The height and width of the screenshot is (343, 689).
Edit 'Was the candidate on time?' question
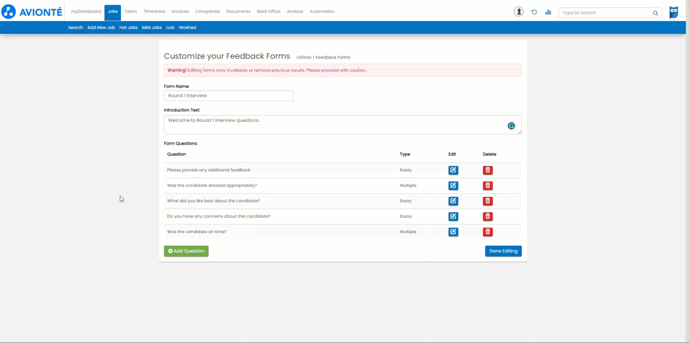pos(453,232)
